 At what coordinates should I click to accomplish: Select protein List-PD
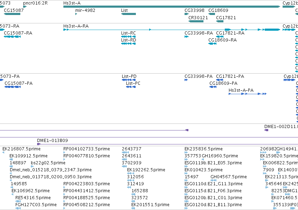tap(129, 80)
